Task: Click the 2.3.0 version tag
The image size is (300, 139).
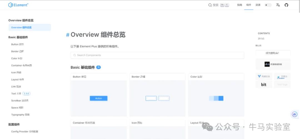Action: tap(26, 93)
